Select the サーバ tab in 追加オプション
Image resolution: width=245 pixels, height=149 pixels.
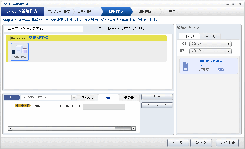point(189,37)
